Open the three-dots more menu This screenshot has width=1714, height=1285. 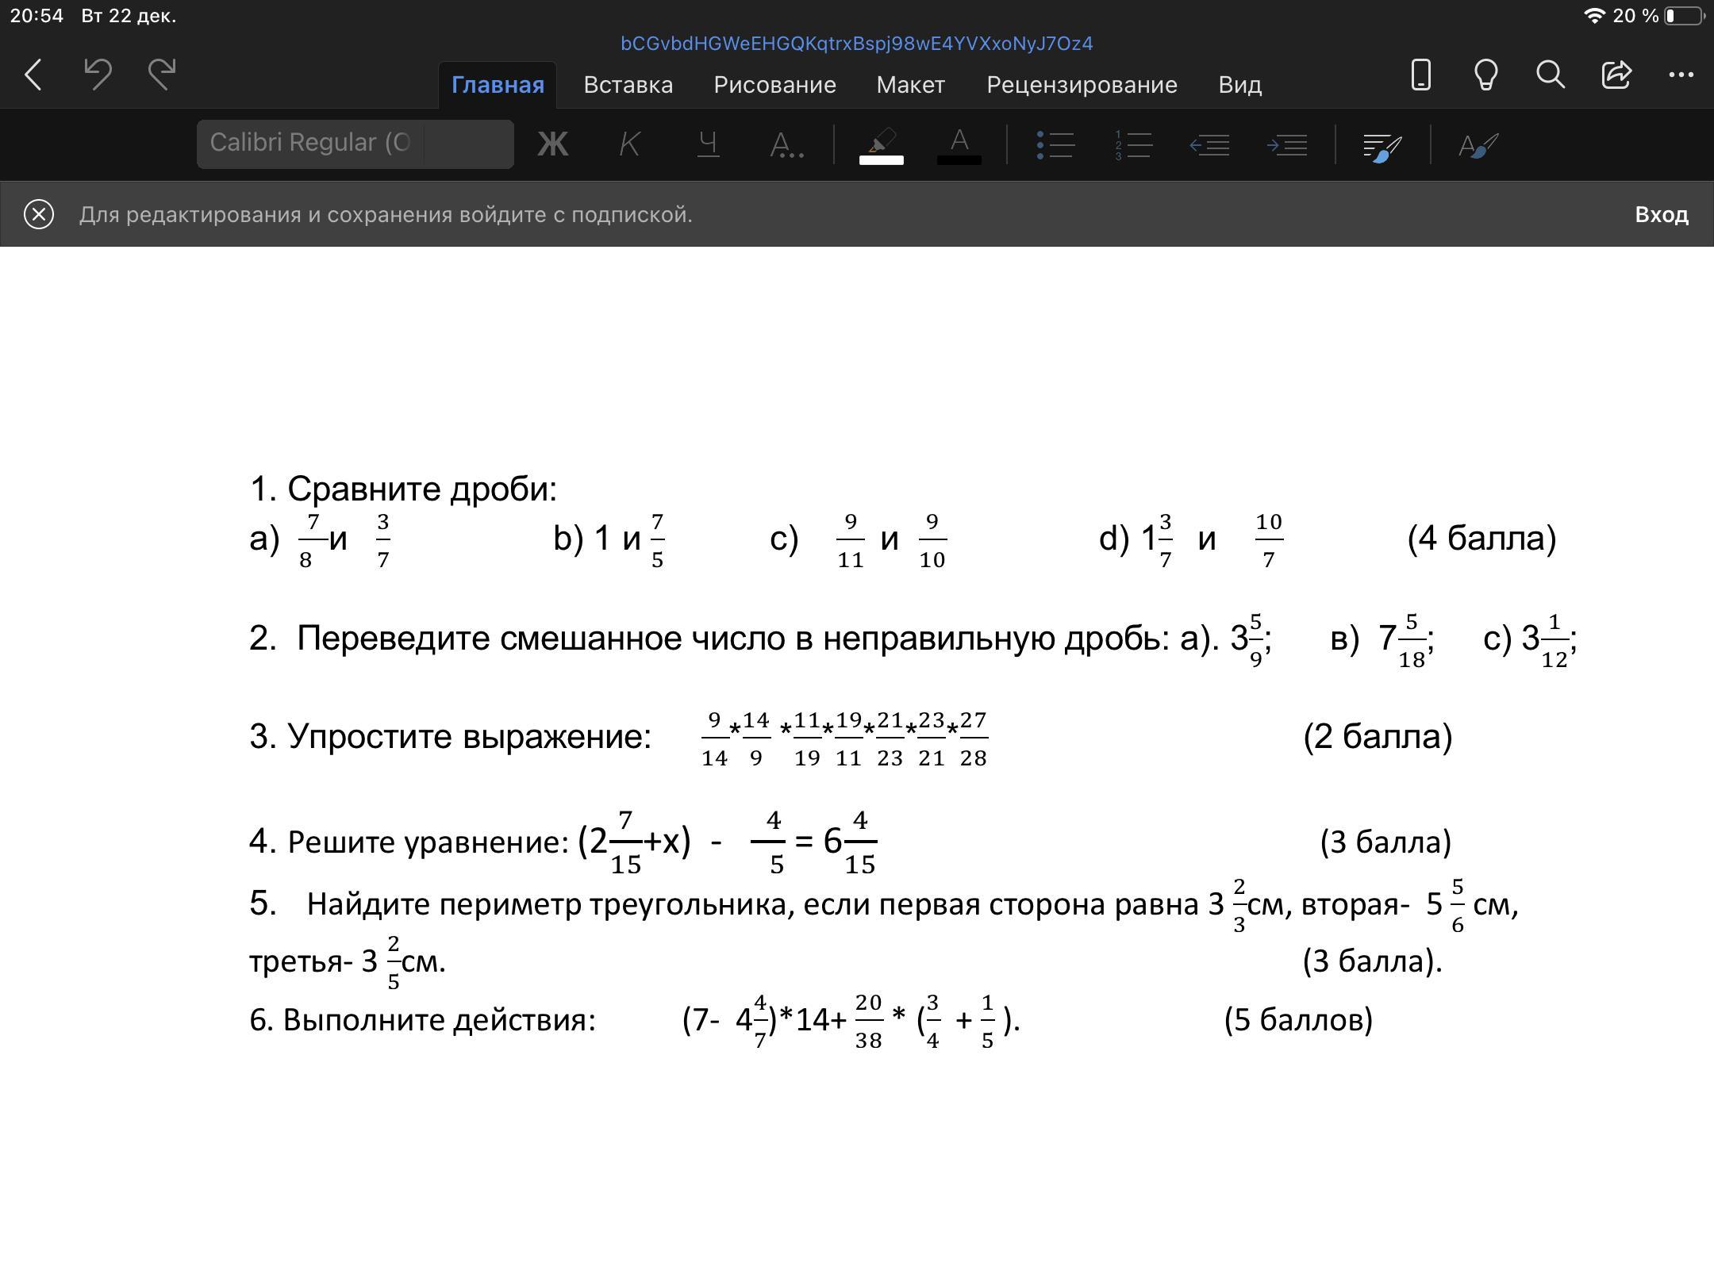[x=1681, y=75]
